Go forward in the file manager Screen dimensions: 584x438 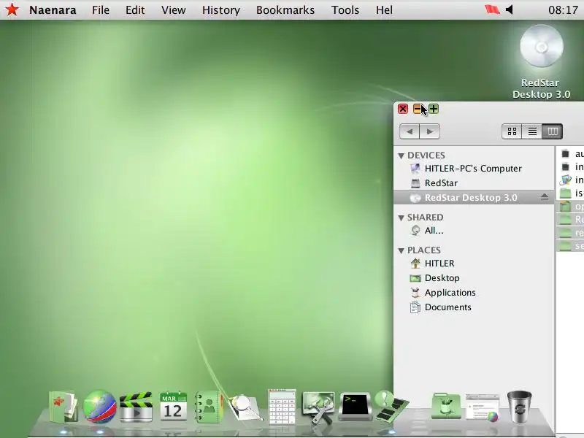pos(430,131)
